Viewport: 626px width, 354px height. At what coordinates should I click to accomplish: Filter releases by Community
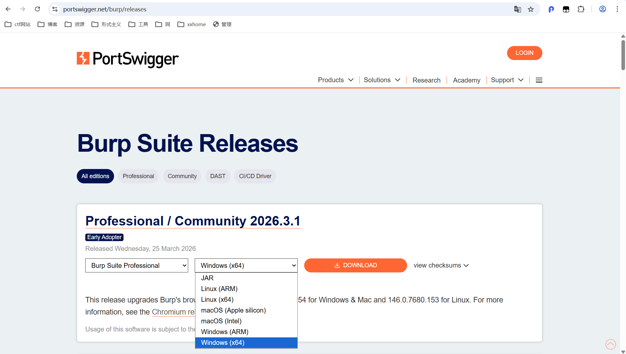pos(182,176)
